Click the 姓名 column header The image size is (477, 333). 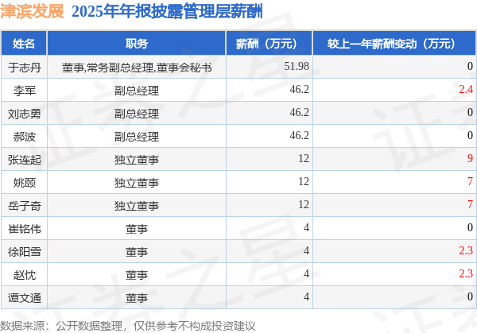(24, 44)
